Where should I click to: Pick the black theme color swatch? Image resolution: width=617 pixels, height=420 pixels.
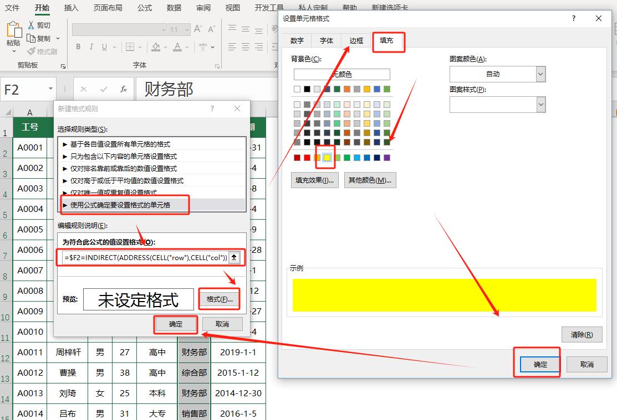click(x=307, y=89)
